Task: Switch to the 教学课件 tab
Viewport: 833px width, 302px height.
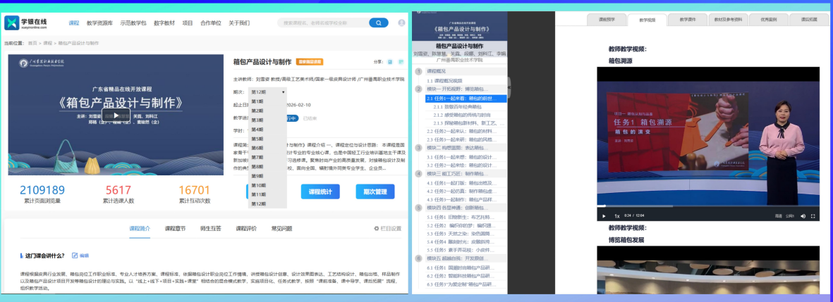Action: tap(687, 19)
